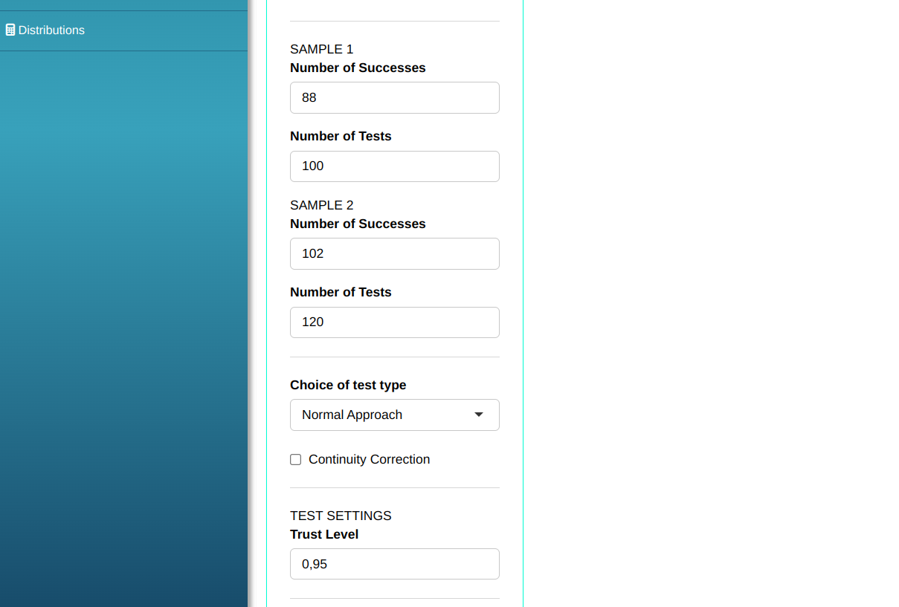Click Number of Tests label under Sample 2
This screenshot has height=607, width=899.
[x=341, y=293]
